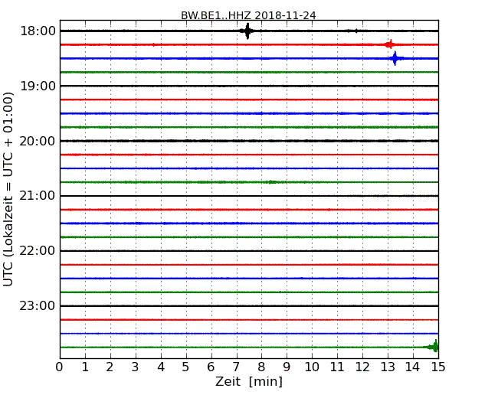
Task: Click the UTC Lokalzeit y-axis label
Action: (x=8, y=189)
